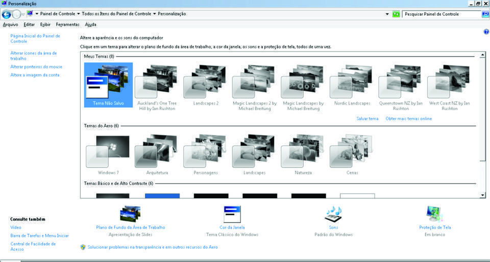Select the white high contrast theme swatch

[x=357, y=196]
